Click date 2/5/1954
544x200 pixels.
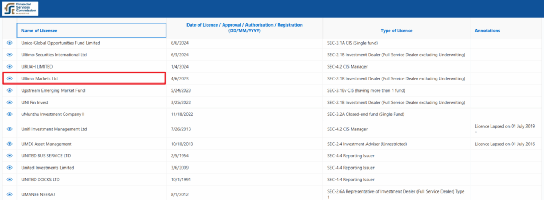(180, 156)
